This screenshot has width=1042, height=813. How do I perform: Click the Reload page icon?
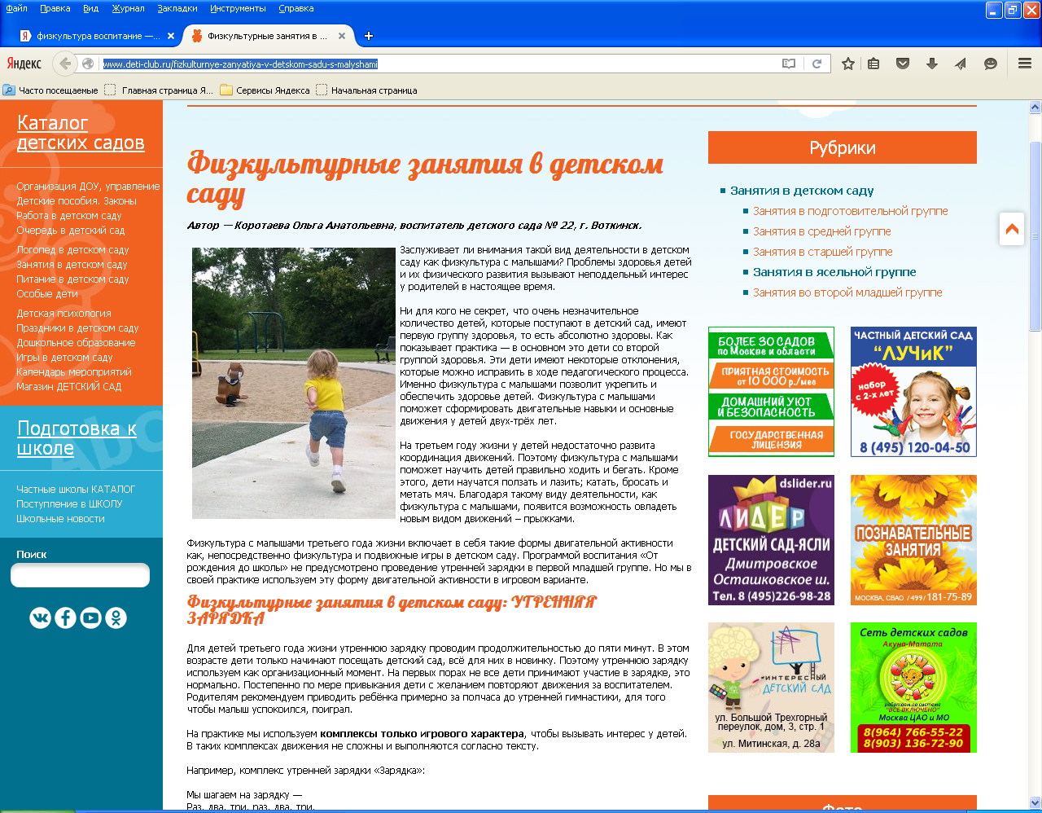tap(817, 64)
